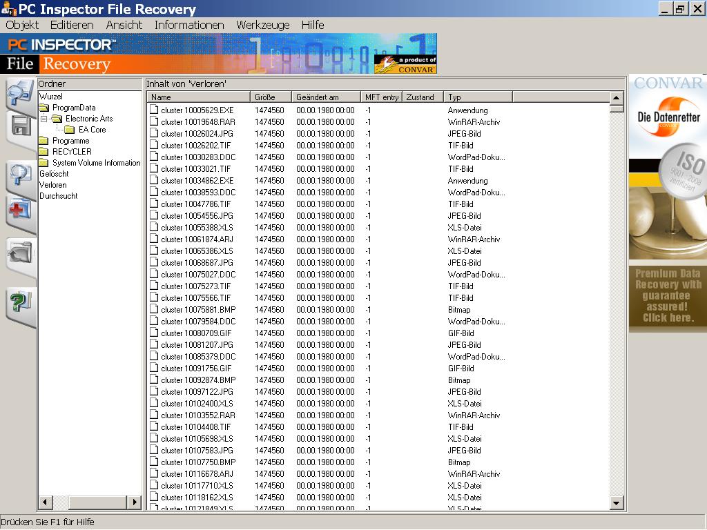Click the file icon of cluster 10075881.BMP
Screen dimensions: 707x530
(x=154, y=308)
